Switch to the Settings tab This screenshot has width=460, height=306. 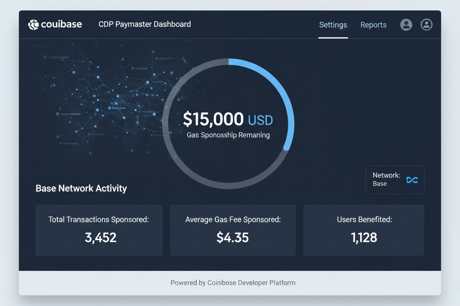point(333,25)
